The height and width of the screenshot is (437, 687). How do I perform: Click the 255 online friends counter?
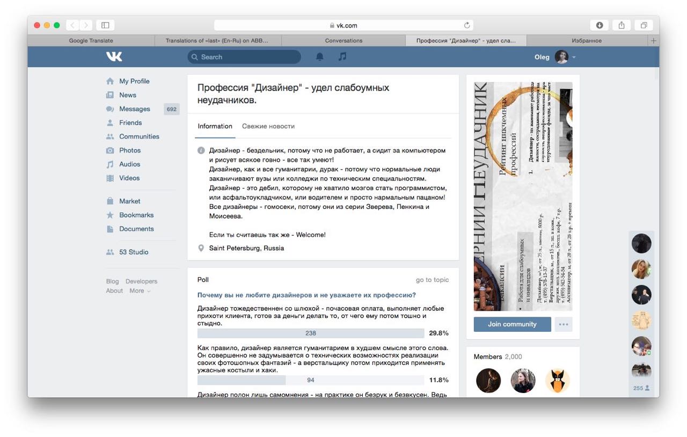pos(641,388)
